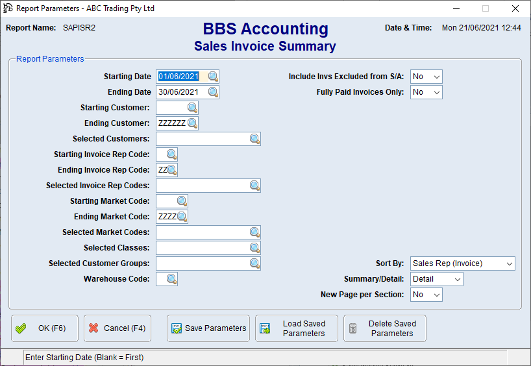Click the Warehouse Code search magnifier
Viewport: 531px width, 366px height.
[171, 279]
